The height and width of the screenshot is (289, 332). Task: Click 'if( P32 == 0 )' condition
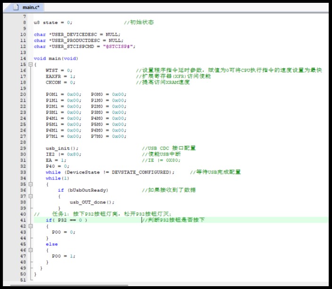(x=66, y=220)
